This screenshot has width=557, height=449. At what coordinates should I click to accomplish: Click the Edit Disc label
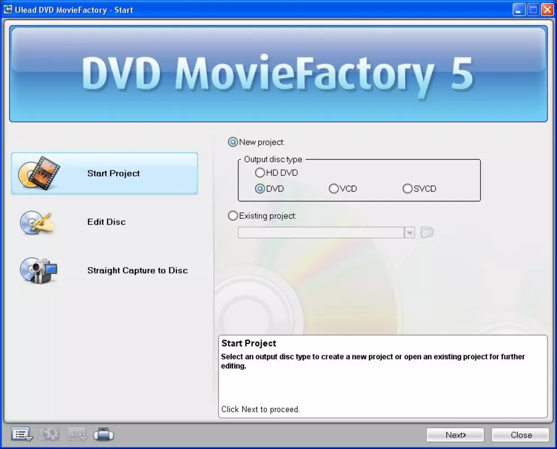[107, 222]
